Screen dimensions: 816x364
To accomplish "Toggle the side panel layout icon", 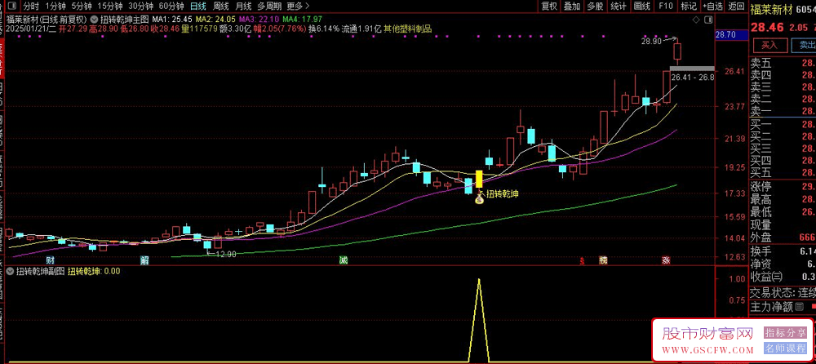I will point(707,20).
